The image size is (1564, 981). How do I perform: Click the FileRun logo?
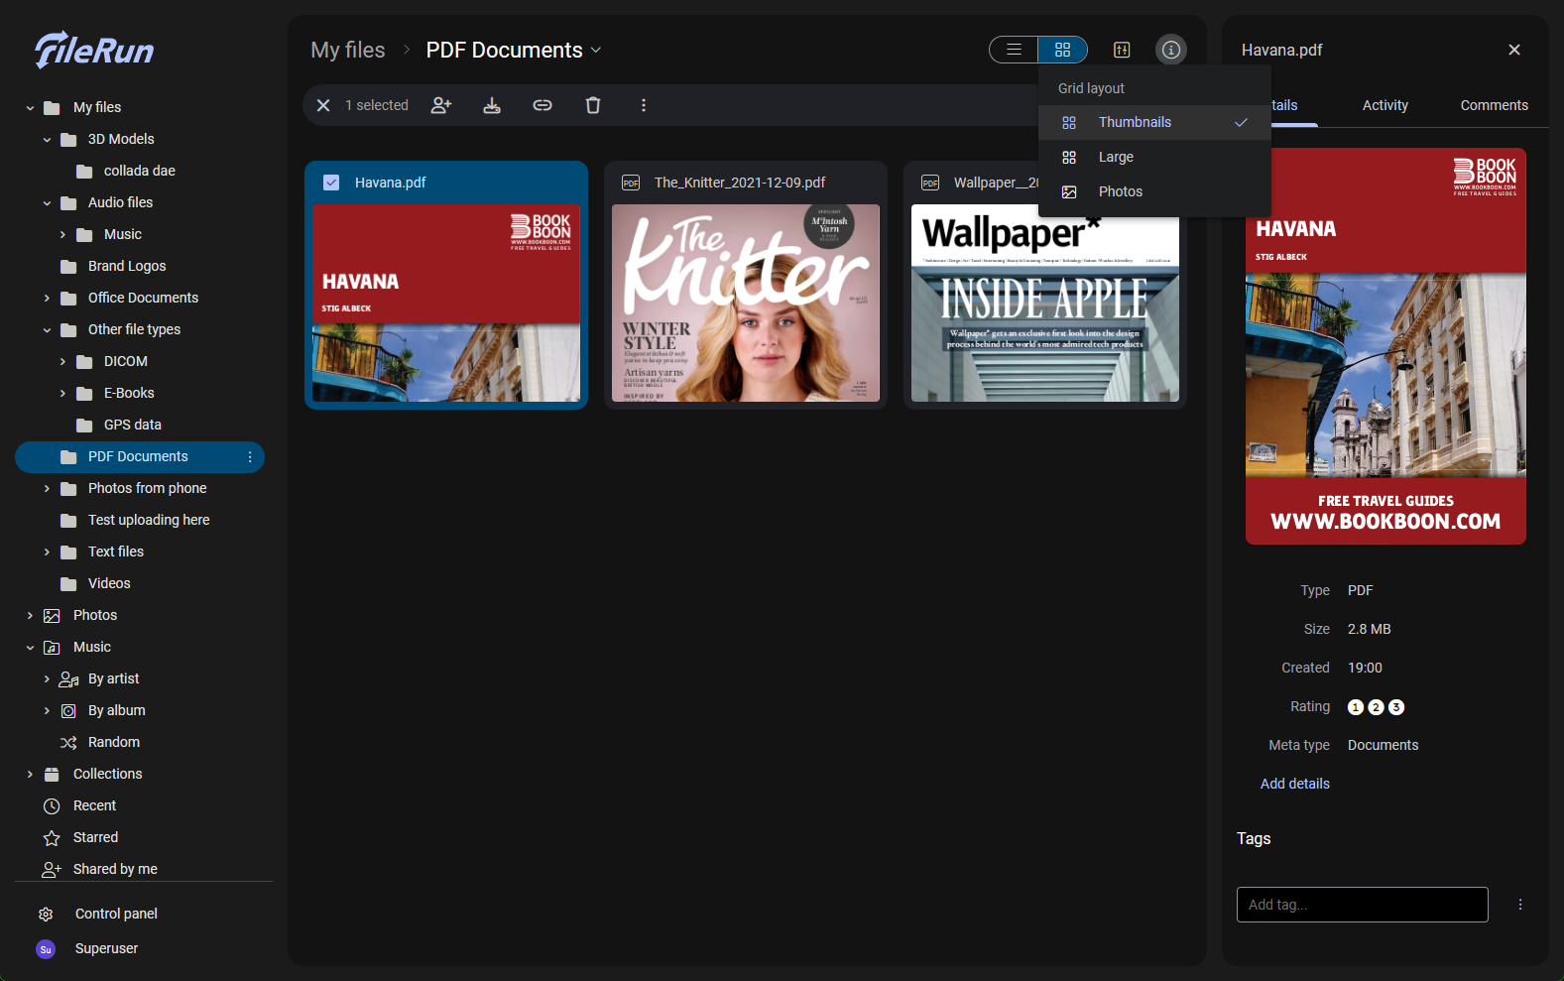coord(94,50)
